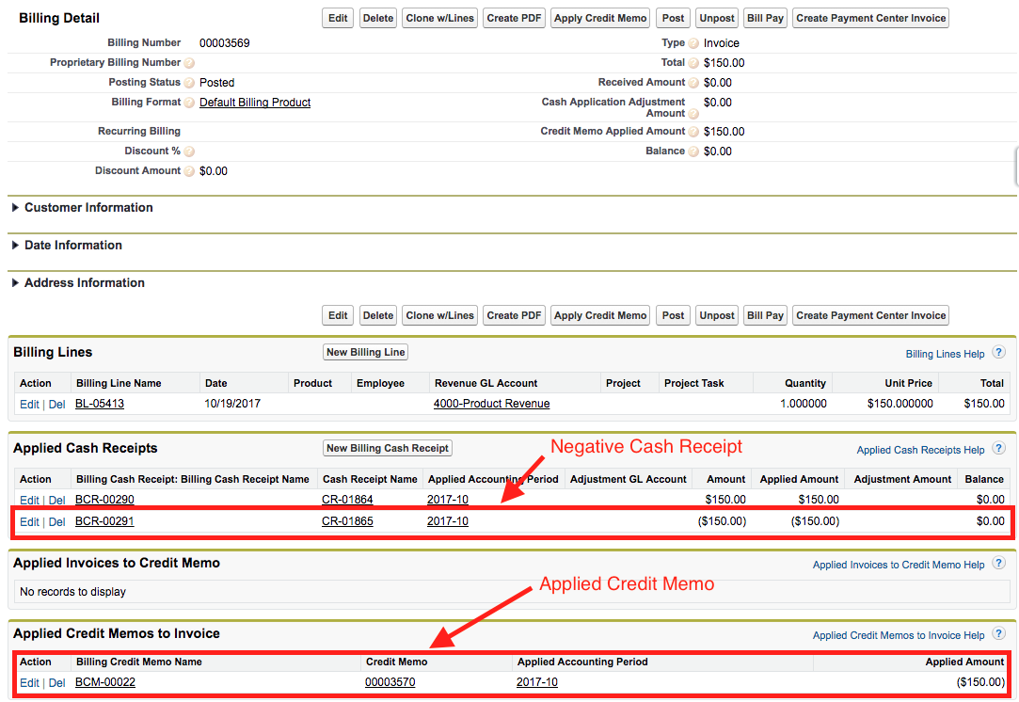Click help icon beside Applied Credit Memos to Invoice Help

[998, 634]
